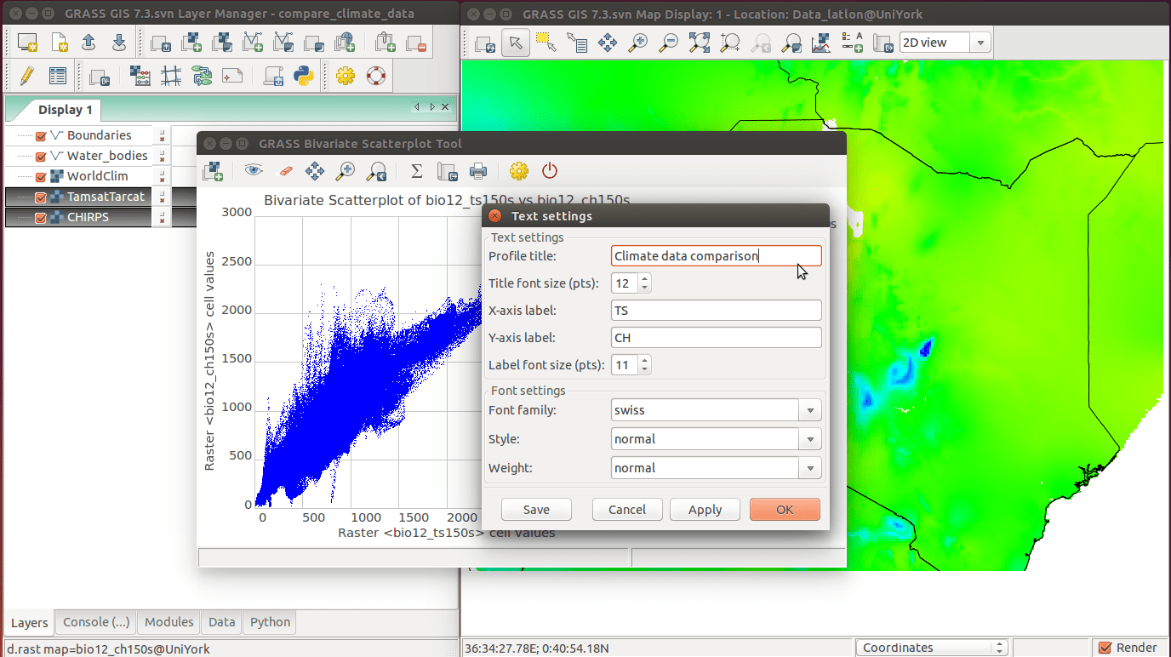This screenshot has width=1171, height=657.
Task: Apply the text settings changes
Action: 705,509
